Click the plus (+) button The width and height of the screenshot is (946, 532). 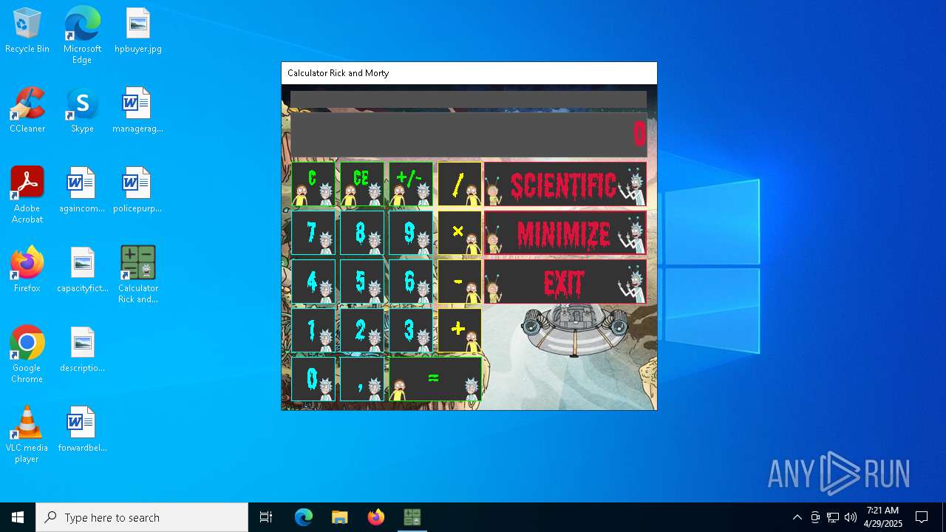tap(460, 330)
